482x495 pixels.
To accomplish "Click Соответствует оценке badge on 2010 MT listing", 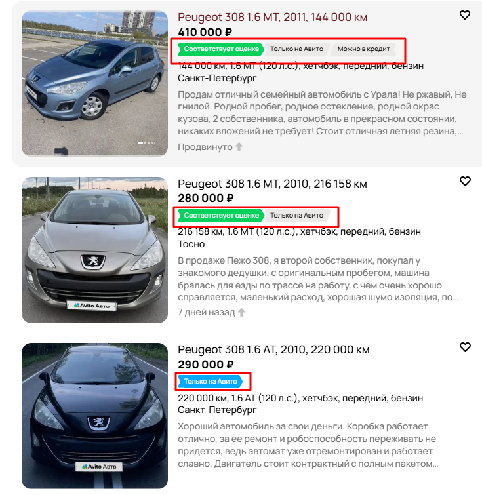I will [221, 215].
